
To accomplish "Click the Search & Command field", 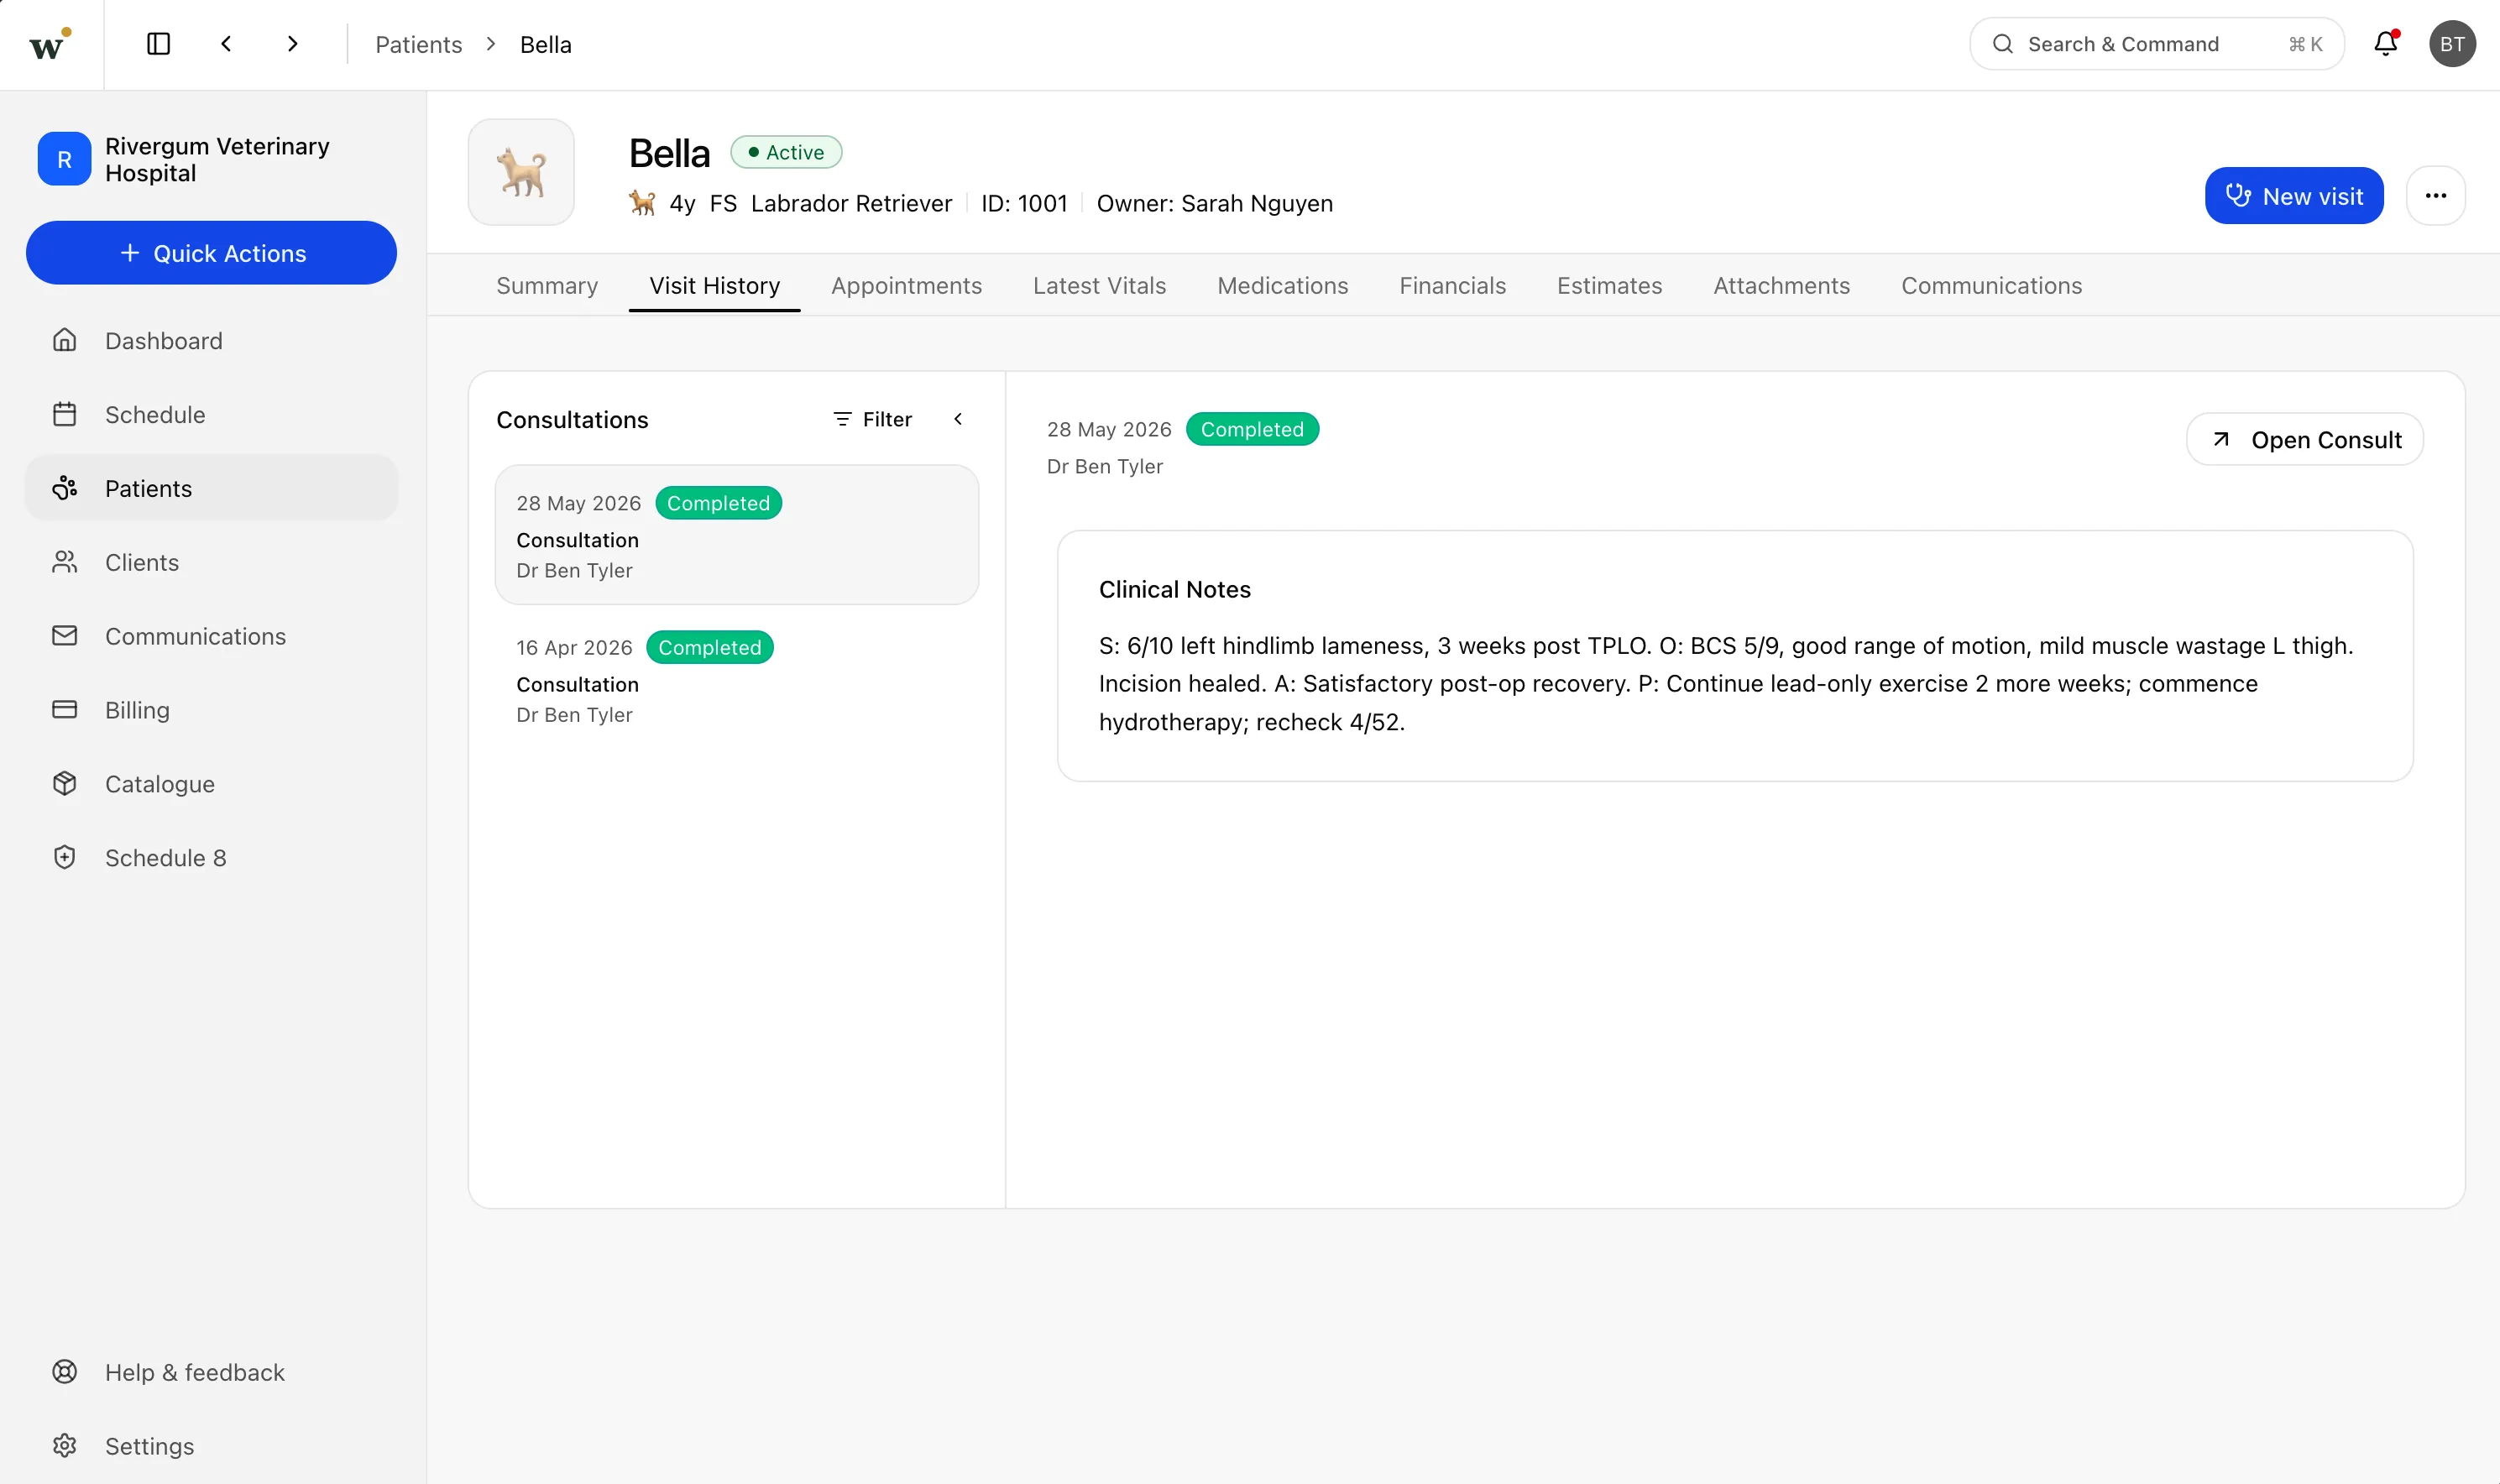I will 2156,44.
